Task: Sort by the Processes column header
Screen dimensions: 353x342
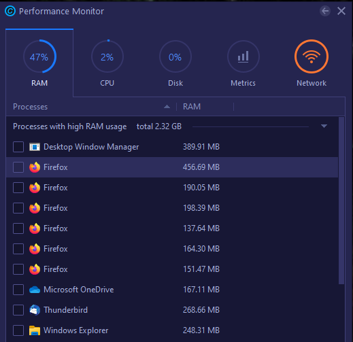Action: click(30, 107)
